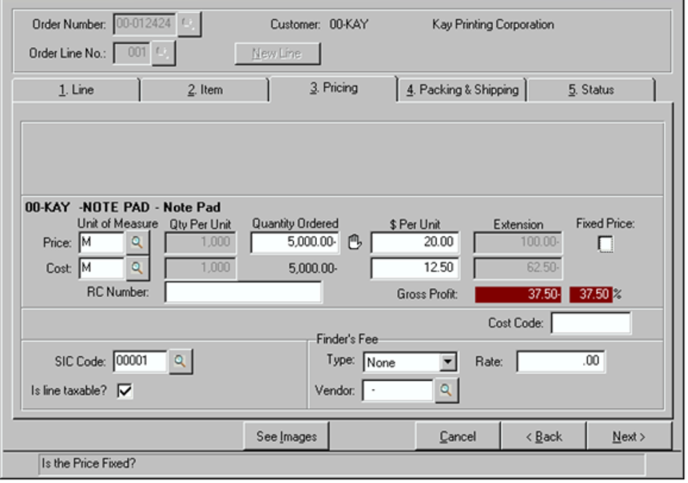This screenshot has width=688, height=483.
Task: Click the Cost $ Per Unit field 12.50
Action: (414, 268)
